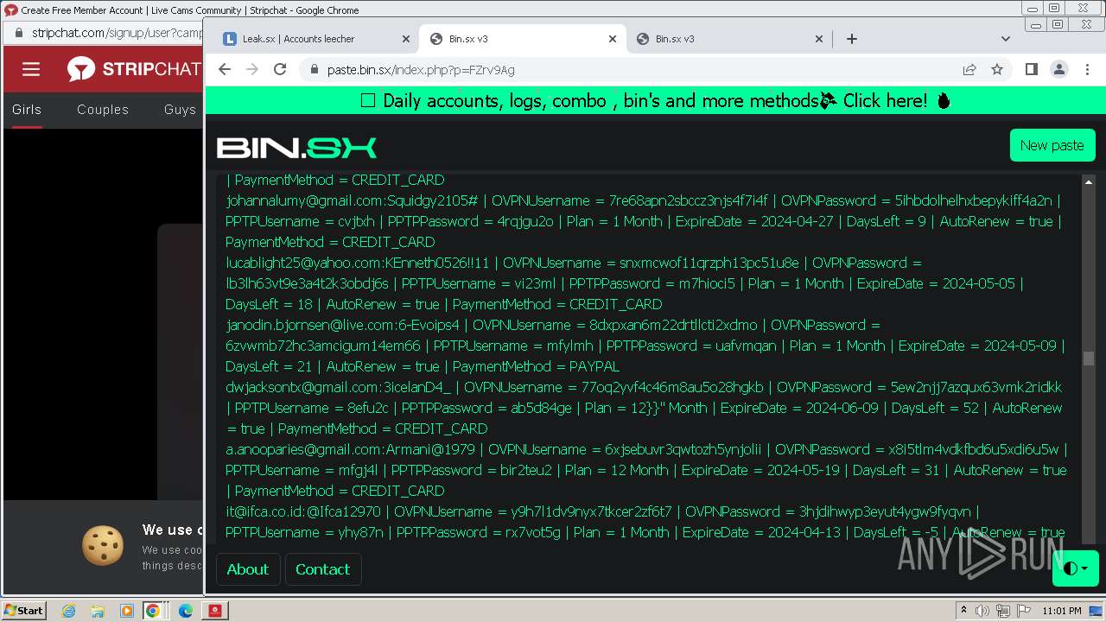The width and height of the screenshot is (1106, 622).
Task: Open File Explorer from taskbar
Action: coord(98,611)
